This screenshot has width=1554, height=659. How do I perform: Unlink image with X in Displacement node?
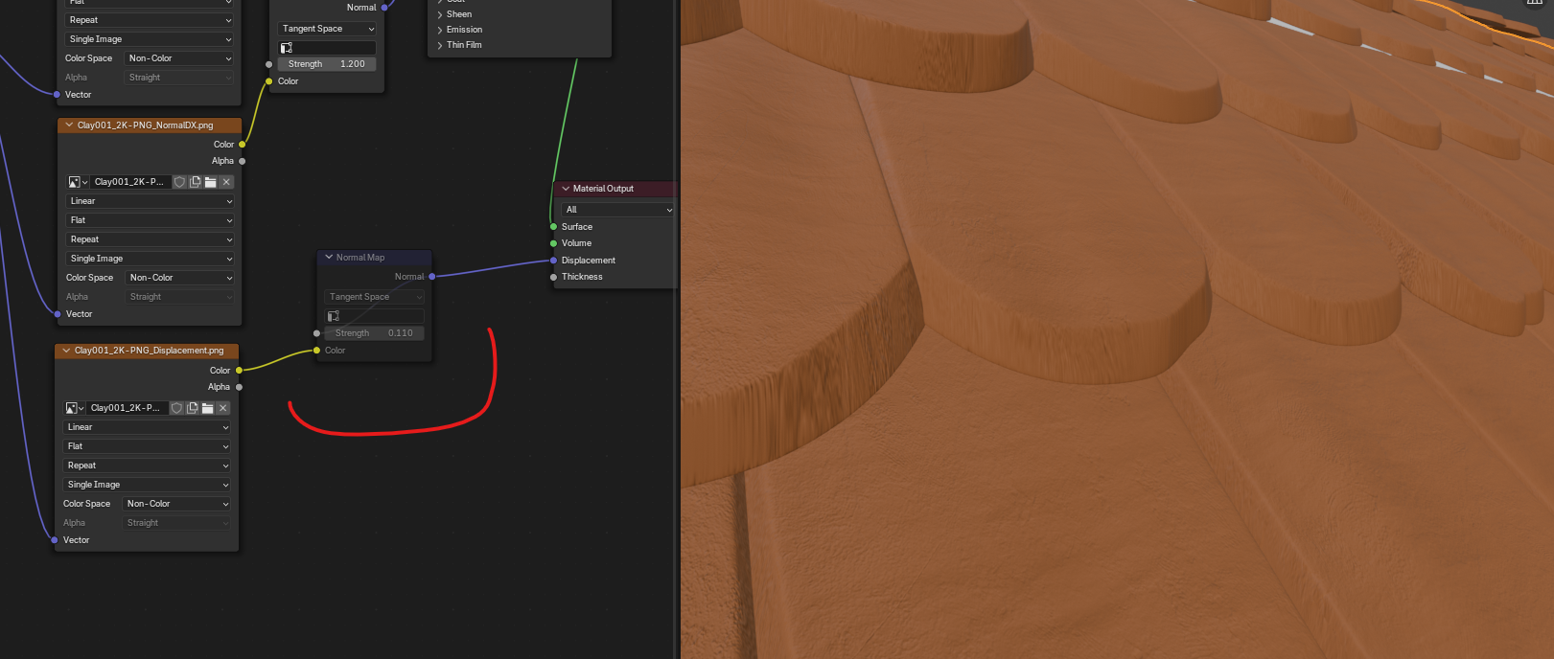click(x=223, y=408)
